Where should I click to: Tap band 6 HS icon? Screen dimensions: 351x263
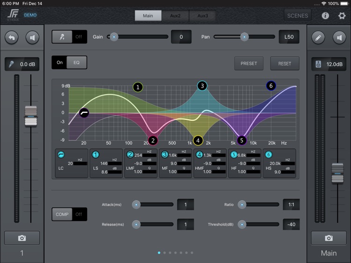[x=269, y=154]
